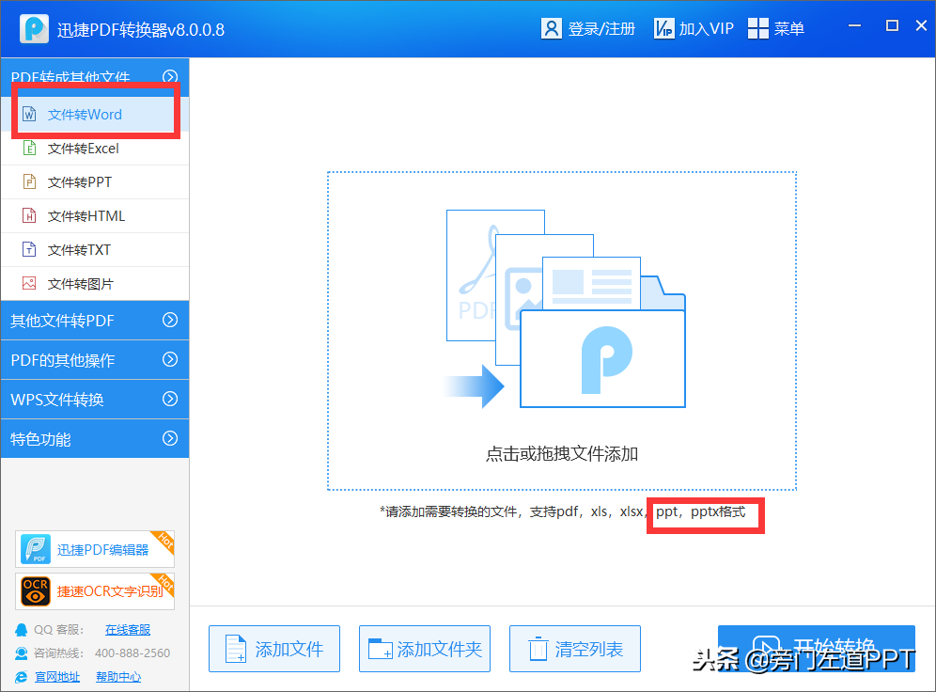Click the 加入VIP text
The height and width of the screenshot is (692, 936).
tap(706, 28)
